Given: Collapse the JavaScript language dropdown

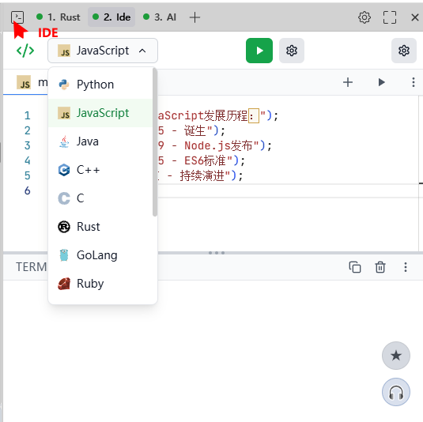Looking at the screenshot, I should pyautogui.click(x=103, y=51).
